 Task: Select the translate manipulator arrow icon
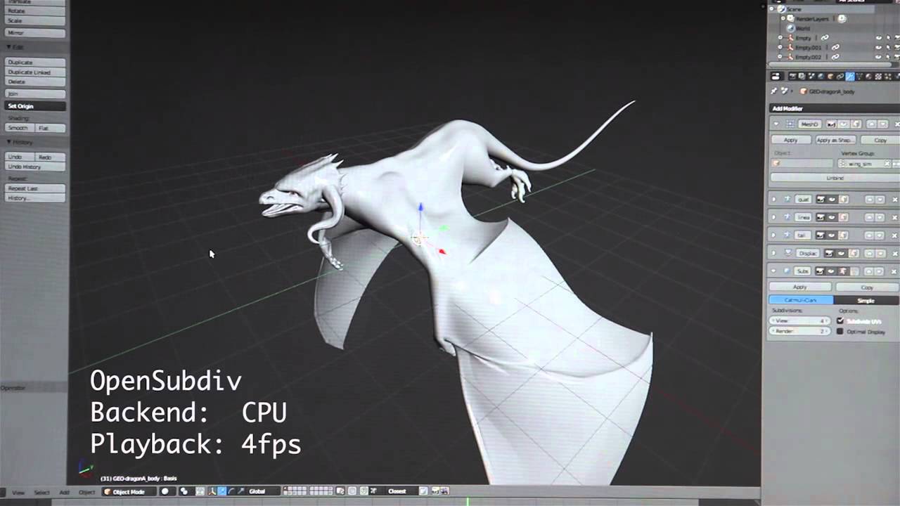pos(222,491)
